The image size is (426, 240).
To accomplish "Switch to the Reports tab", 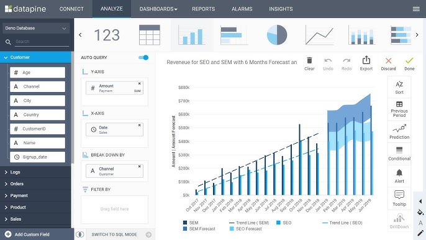I will (203, 9).
